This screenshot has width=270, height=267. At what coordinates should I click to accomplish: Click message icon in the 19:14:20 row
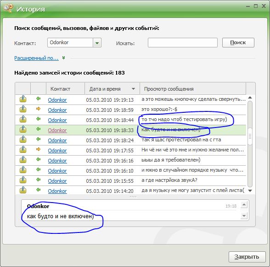[23, 190]
